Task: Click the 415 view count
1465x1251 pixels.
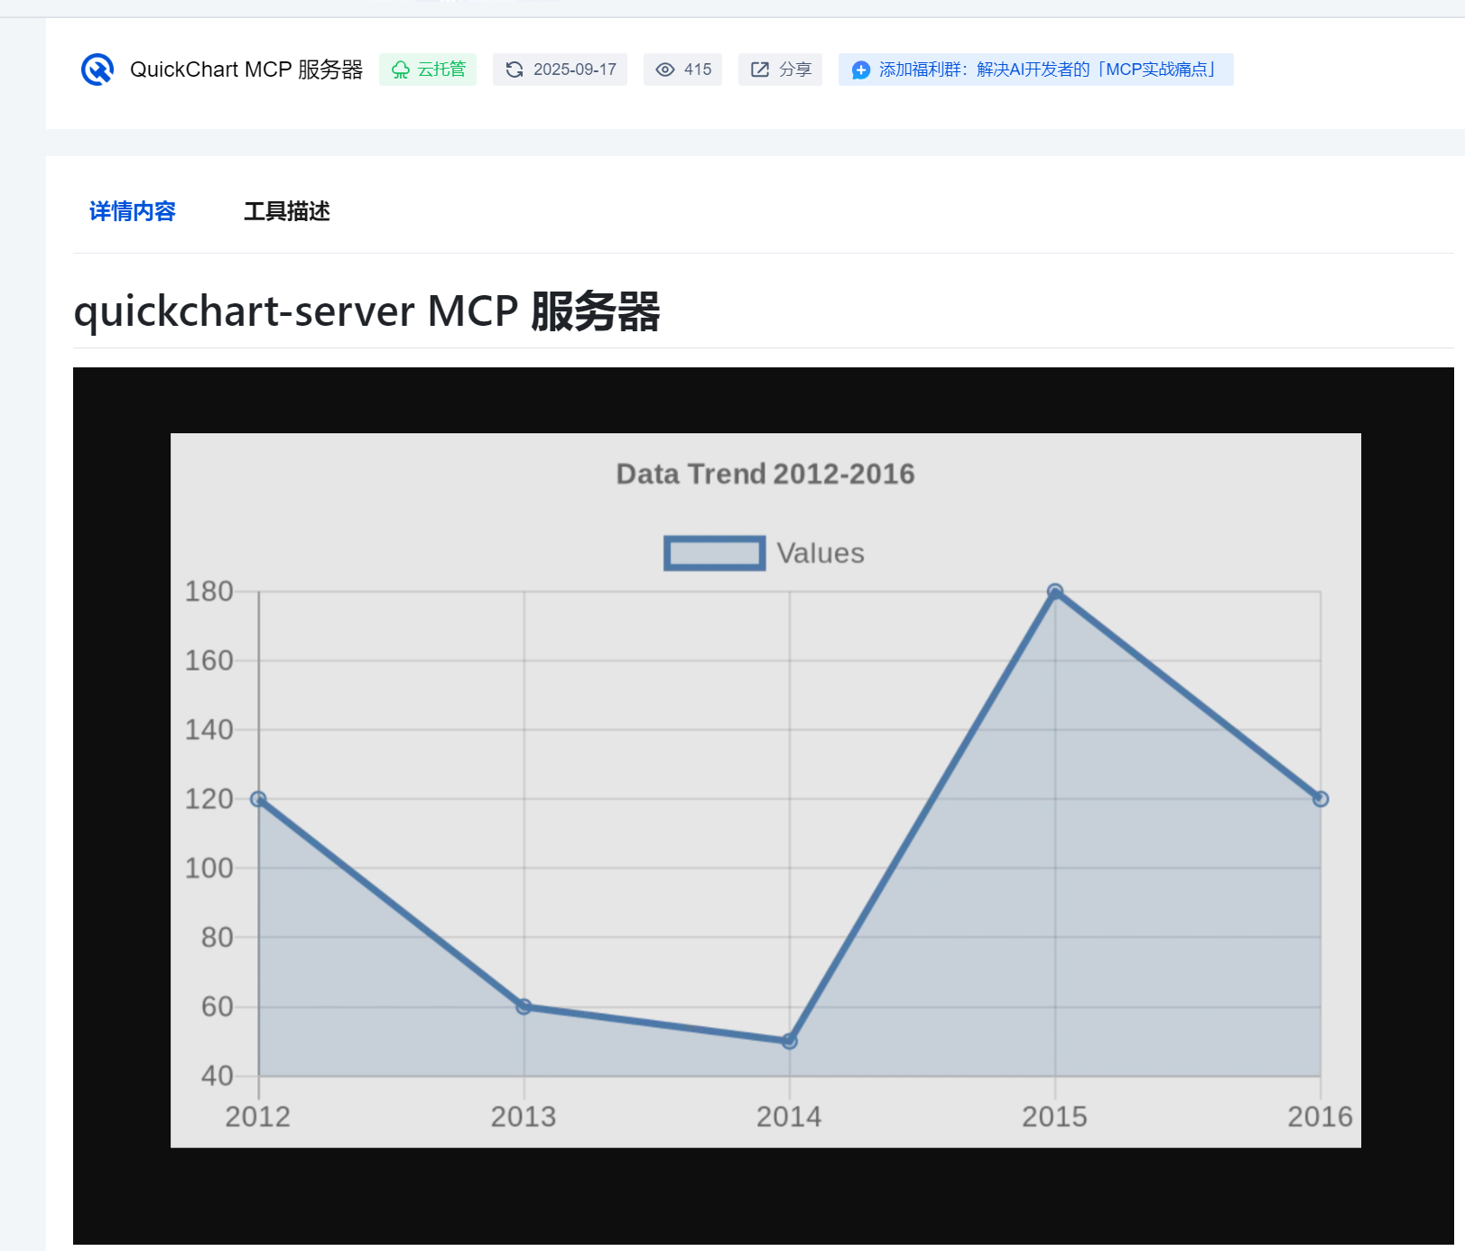Action: 698,69
